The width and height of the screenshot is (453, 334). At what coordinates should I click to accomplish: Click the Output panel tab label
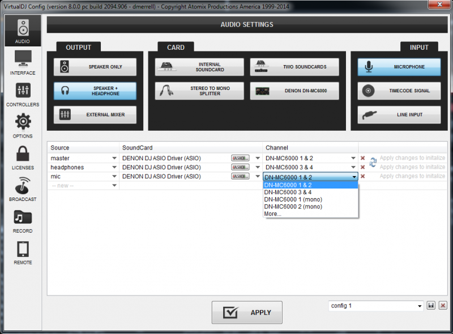coord(79,48)
